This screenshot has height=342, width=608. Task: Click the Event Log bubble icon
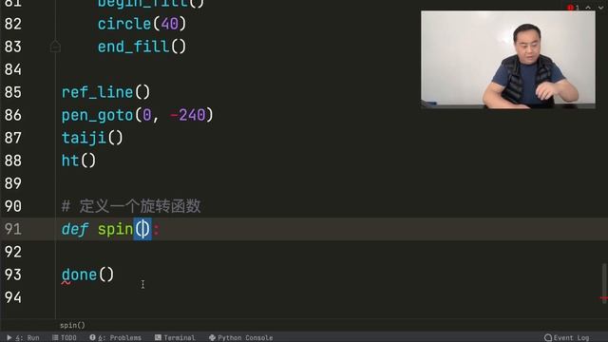click(548, 337)
